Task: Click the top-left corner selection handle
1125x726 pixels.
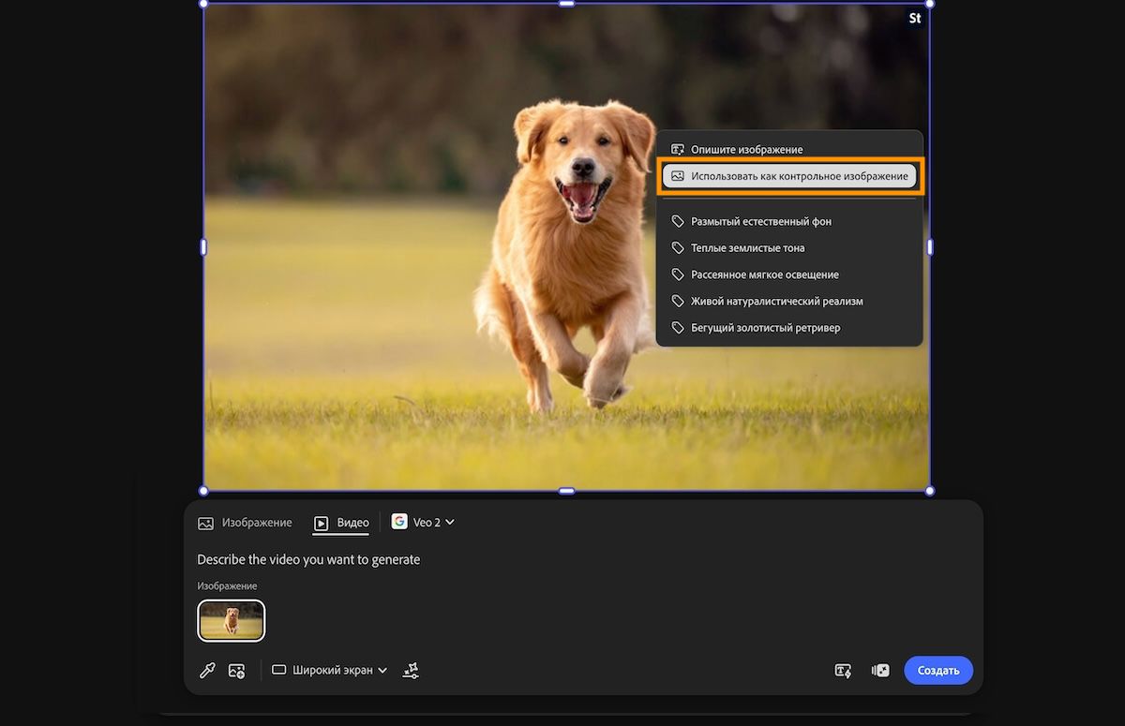Action: coord(204,4)
